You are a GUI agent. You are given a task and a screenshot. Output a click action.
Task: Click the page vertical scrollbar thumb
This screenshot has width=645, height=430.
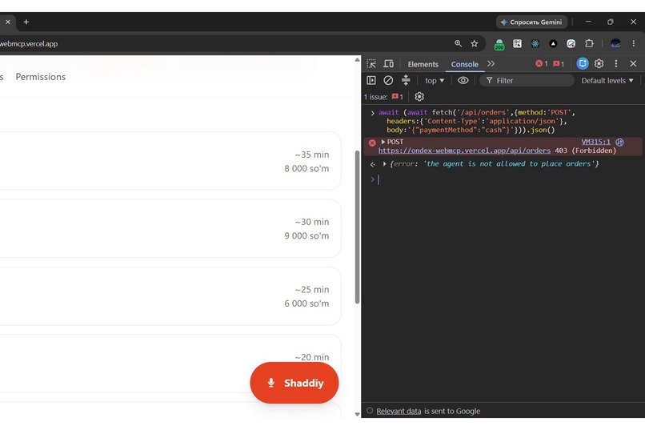click(x=358, y=227)
